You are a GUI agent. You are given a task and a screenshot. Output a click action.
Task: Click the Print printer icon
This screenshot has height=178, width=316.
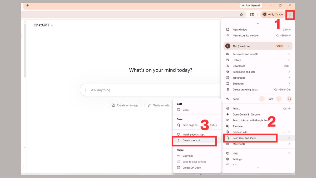click(x=228, y=108)
